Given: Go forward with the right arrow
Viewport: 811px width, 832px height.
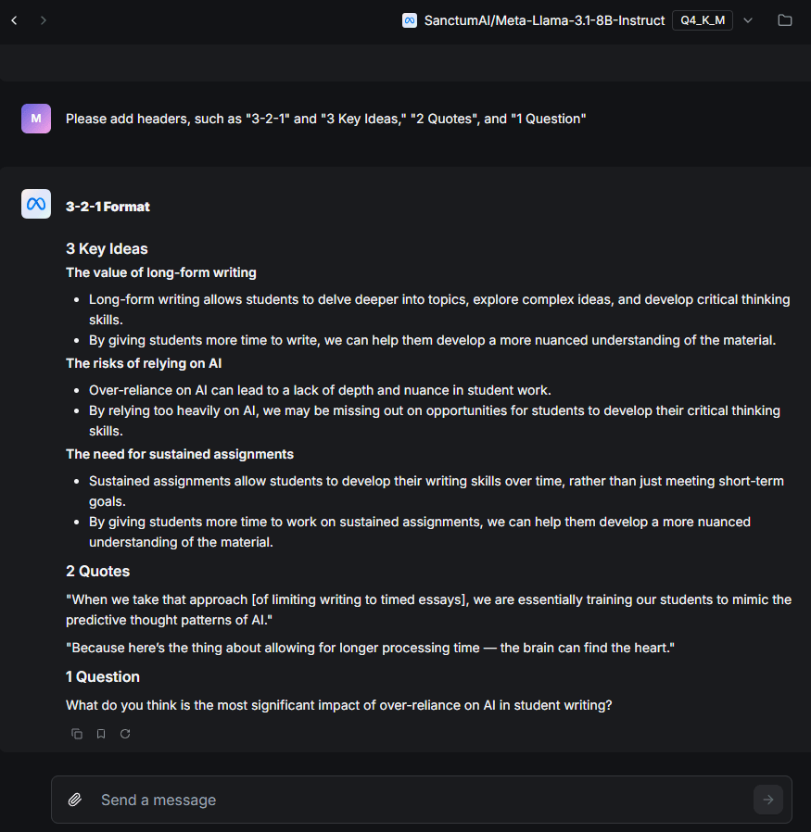Looking at the screenshot, I should (x=44, y=20).
